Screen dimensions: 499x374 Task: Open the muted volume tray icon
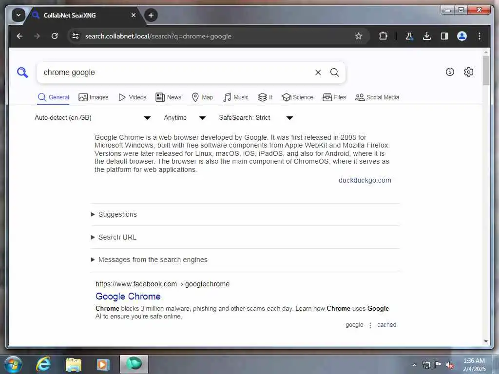[450, 365]
